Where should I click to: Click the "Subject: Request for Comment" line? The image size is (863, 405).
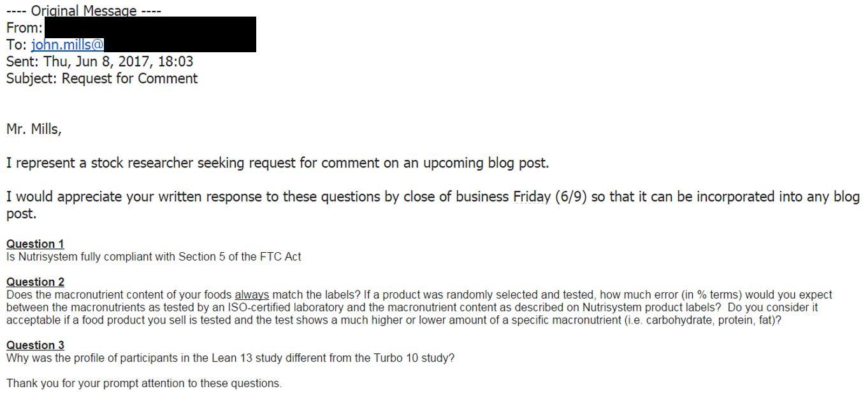click(x=102, y=78)
